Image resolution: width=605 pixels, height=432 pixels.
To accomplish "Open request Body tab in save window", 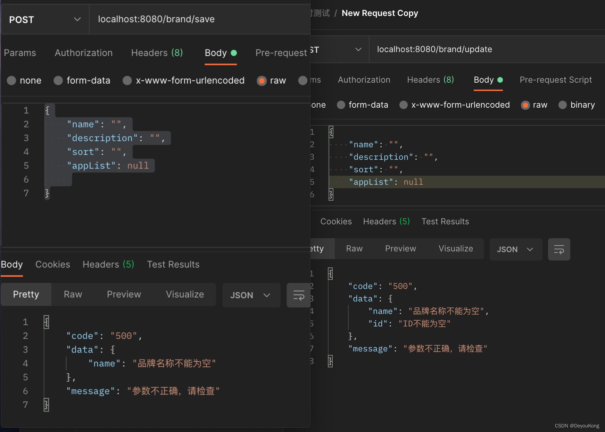I will pos(221,53).
